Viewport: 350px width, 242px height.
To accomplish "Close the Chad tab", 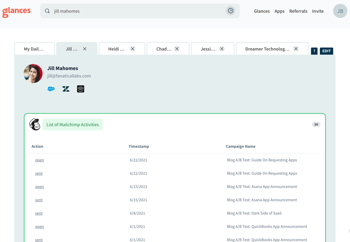I will point(177,49).
